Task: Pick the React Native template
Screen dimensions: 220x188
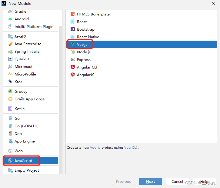Action: tap(141, 37)
